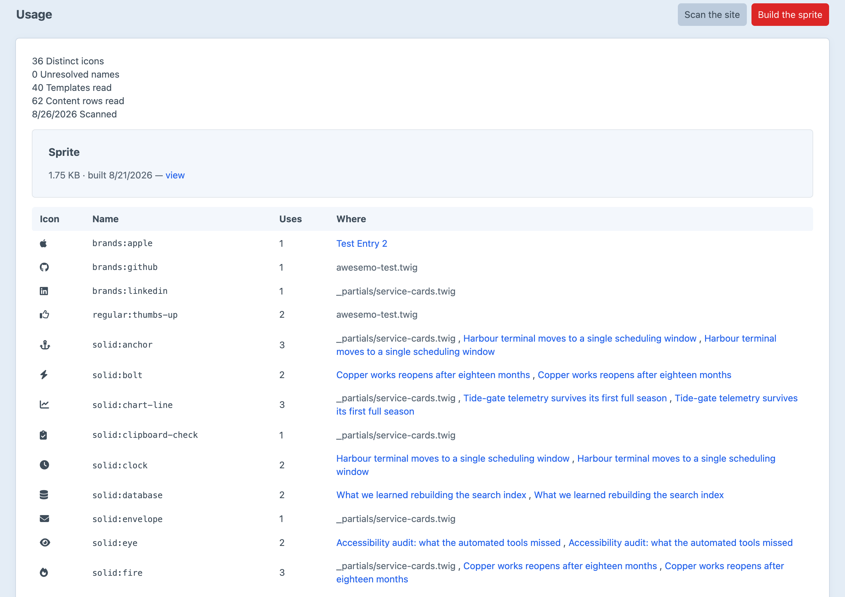The width and height of the screenshot is (845, 597).
Task: Click _partials/service-cards.twig in linkedin row
Action: 396,292
